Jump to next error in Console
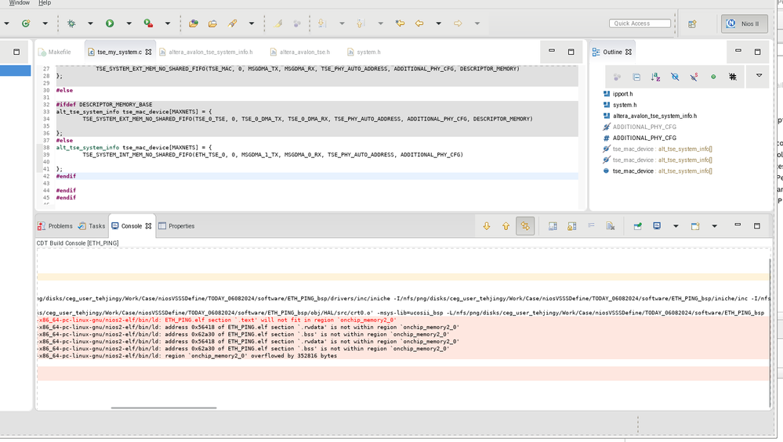The width and height of the screenshot is (783, 442). tap(487, 226)
